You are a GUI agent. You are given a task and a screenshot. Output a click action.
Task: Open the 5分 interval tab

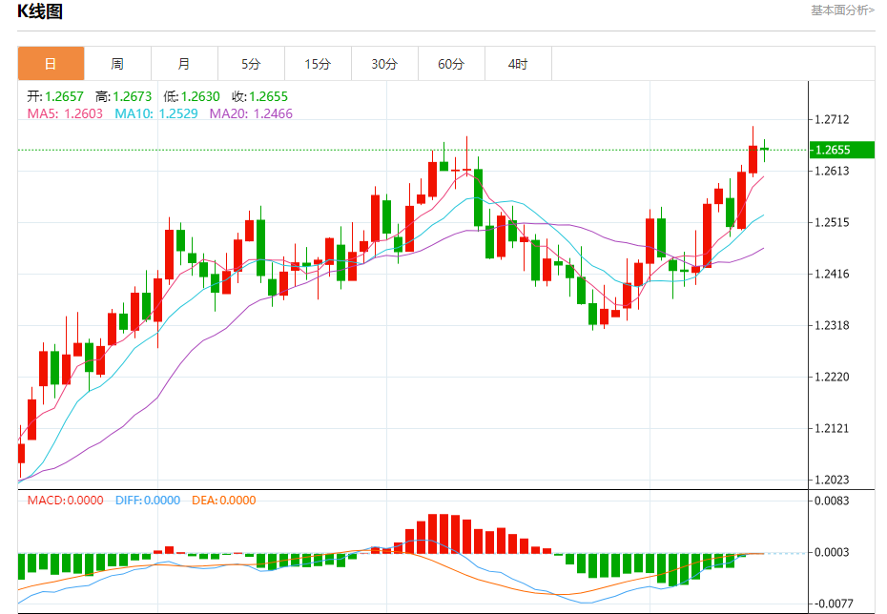coord(251,64)
